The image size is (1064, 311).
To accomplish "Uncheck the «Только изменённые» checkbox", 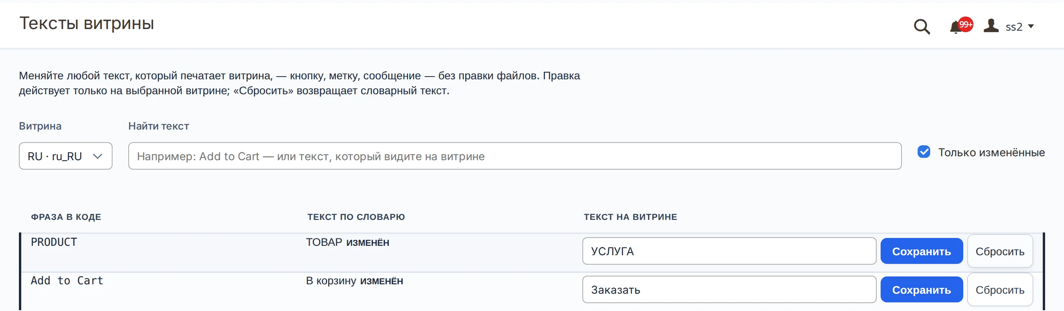I will point(924,152).
